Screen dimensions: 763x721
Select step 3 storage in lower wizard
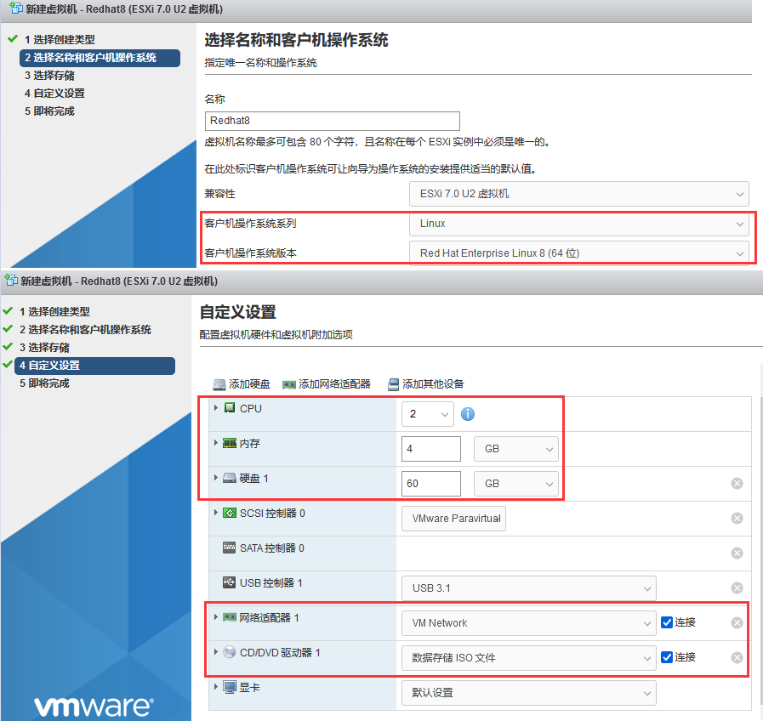pyautogui.click(x=44, y=348)
